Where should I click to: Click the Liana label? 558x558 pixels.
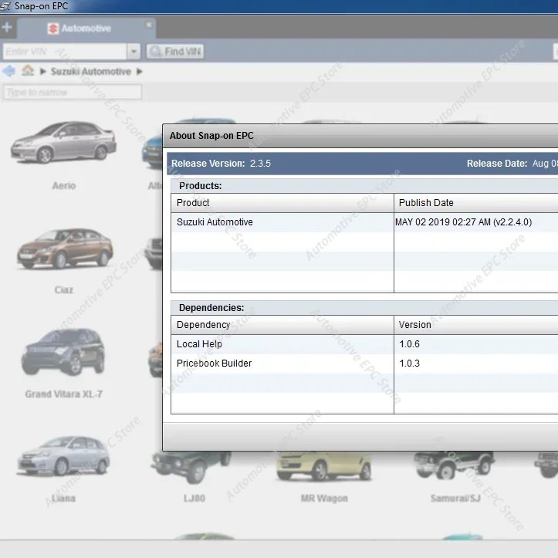(63, 499)
